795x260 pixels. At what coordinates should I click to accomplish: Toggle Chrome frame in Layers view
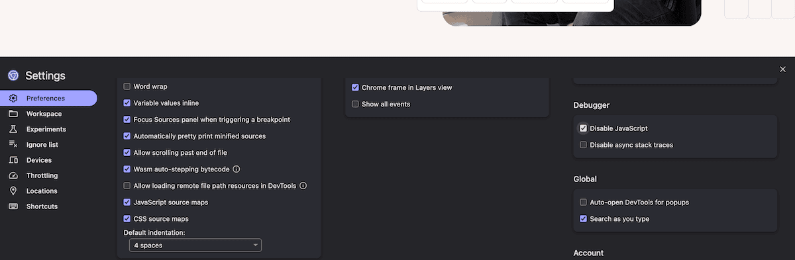pos(355,87)
